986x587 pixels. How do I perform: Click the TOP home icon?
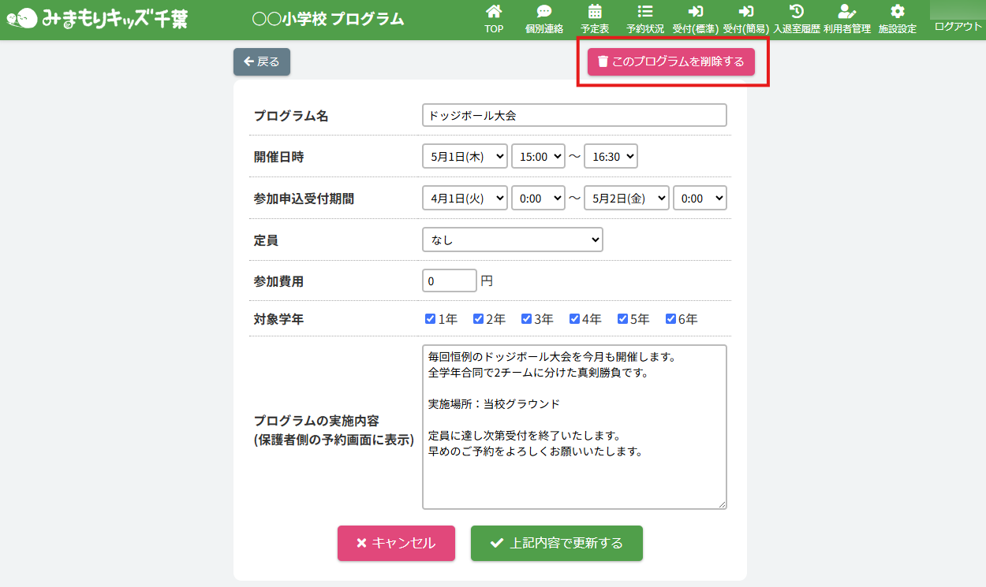click(x=494, y=12)
